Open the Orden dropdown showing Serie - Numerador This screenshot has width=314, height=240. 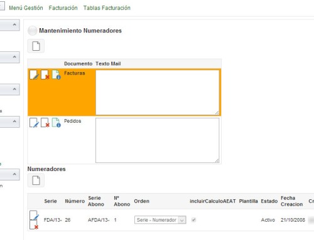[x=160, y=220]
